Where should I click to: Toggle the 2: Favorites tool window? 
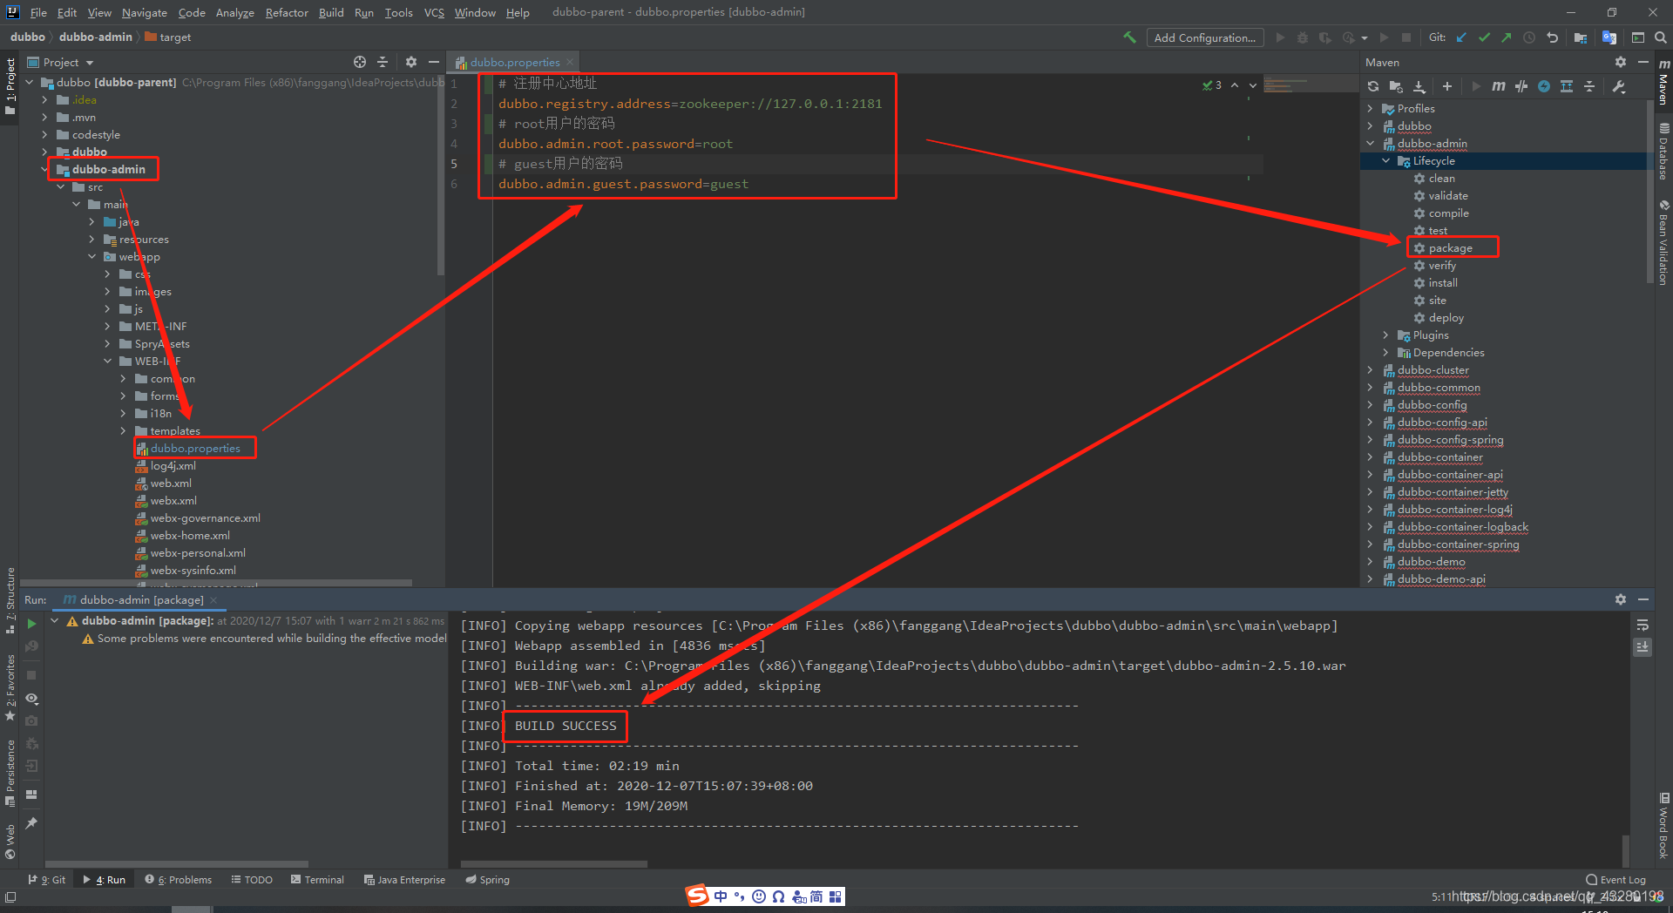10,688
